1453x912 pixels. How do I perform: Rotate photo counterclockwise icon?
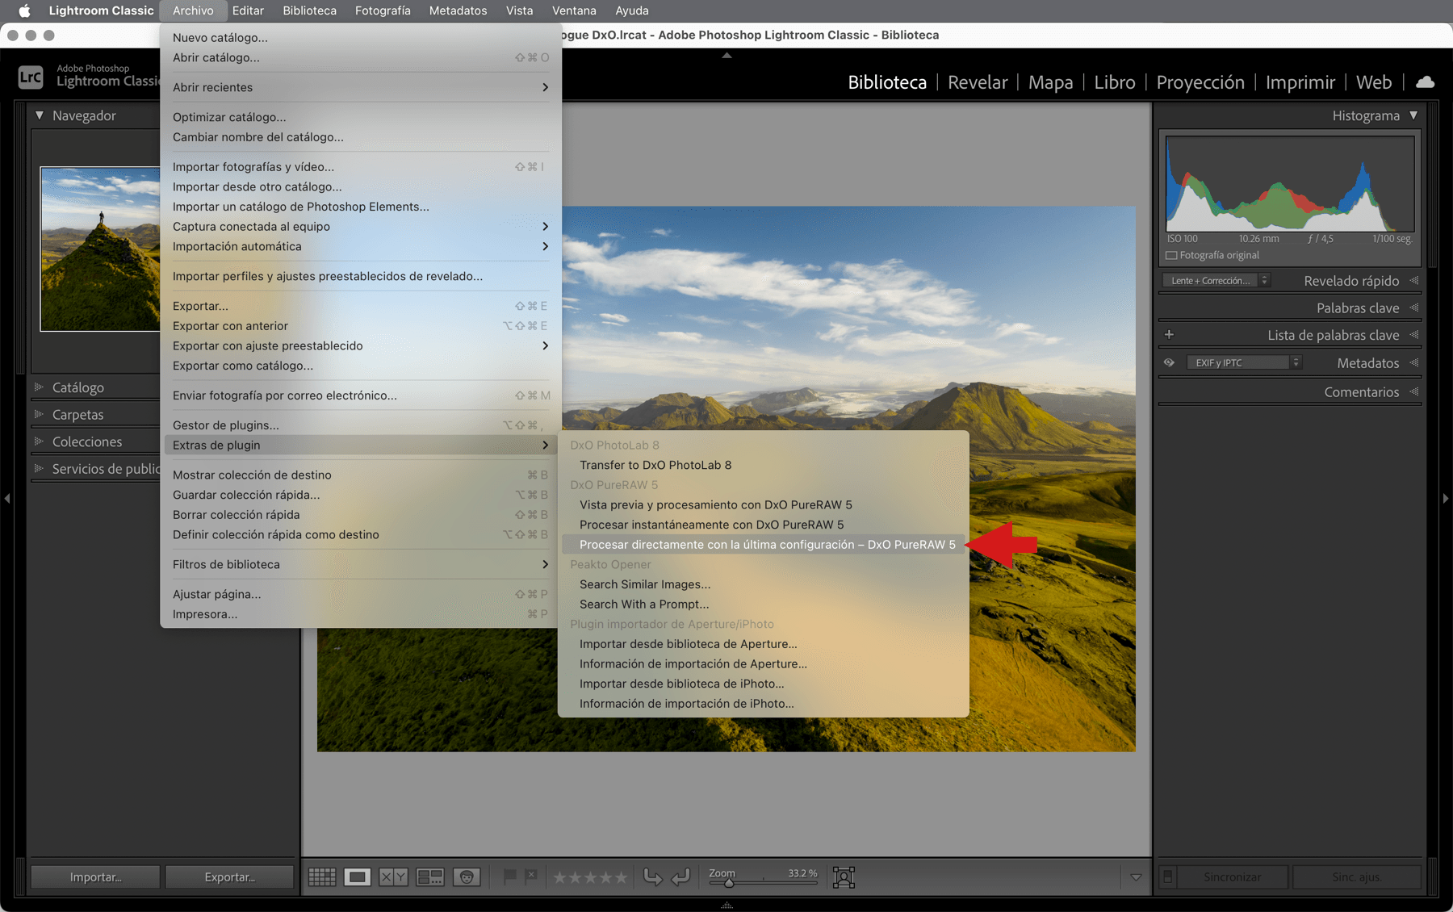[652, 876]
